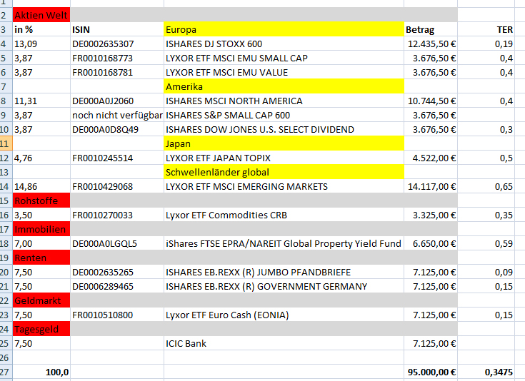Select ISIN cell FR0010270033
This screenshot has width=525, height=381.
pyautogui.click(x=117, y=215)
